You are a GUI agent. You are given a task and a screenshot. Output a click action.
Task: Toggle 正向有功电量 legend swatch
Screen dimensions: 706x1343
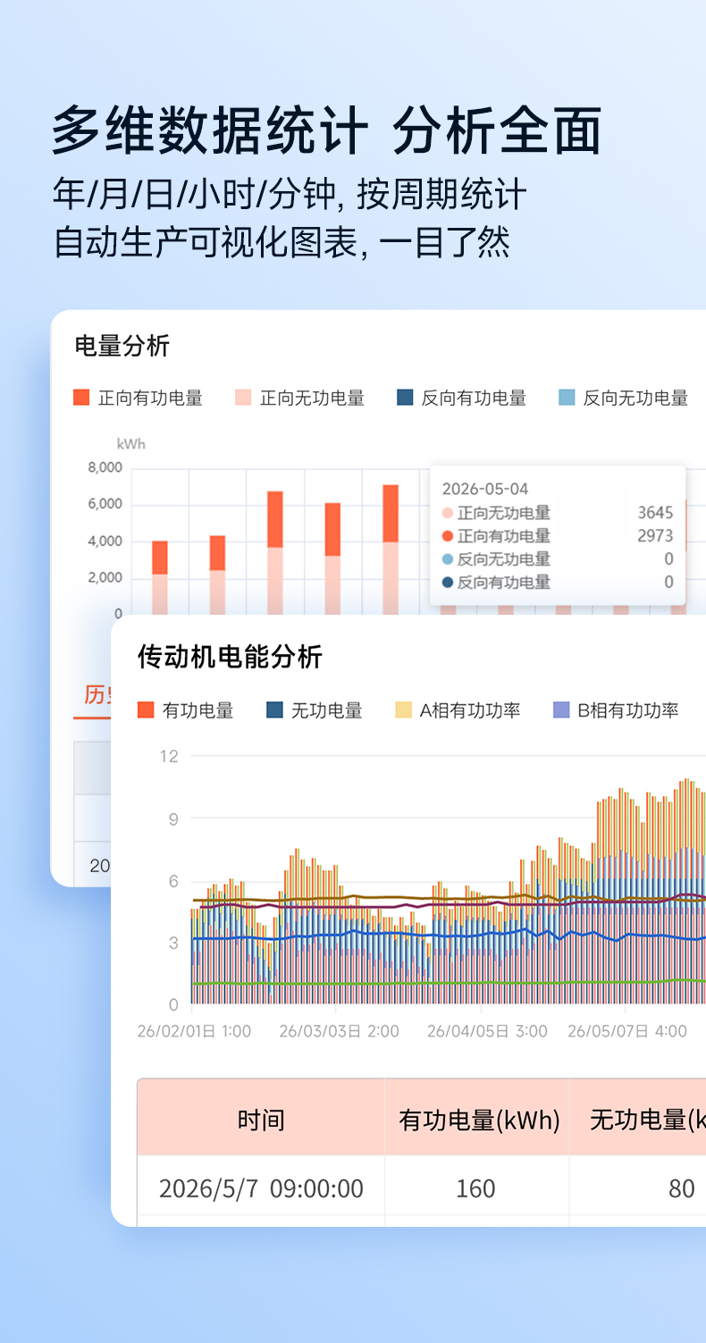tap(81, 398)
